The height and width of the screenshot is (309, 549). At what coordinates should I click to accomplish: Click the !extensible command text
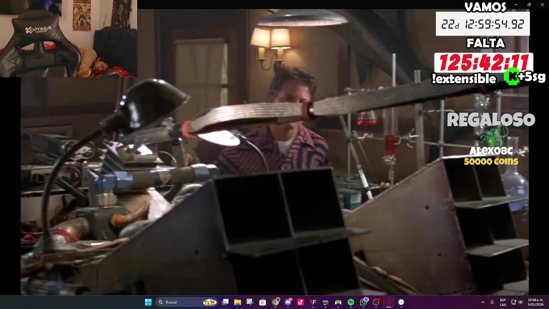[464, 79]
